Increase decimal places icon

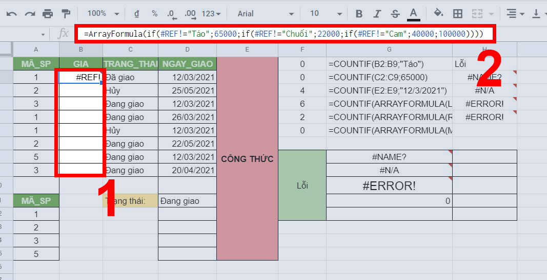point(191,14)
